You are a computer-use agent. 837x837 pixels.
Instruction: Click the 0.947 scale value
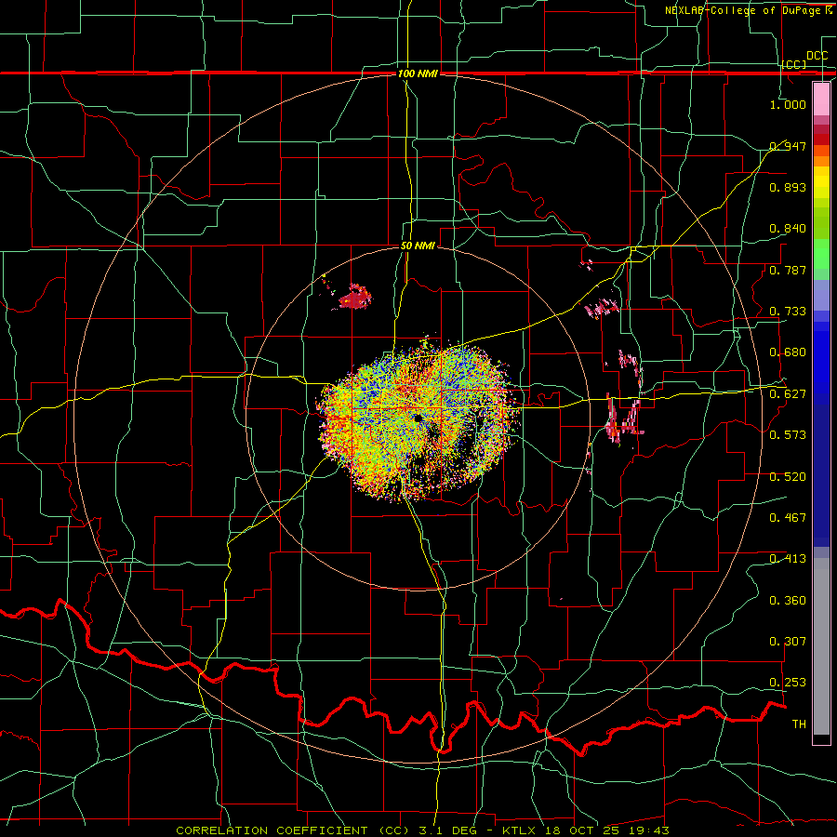(788, 146)
